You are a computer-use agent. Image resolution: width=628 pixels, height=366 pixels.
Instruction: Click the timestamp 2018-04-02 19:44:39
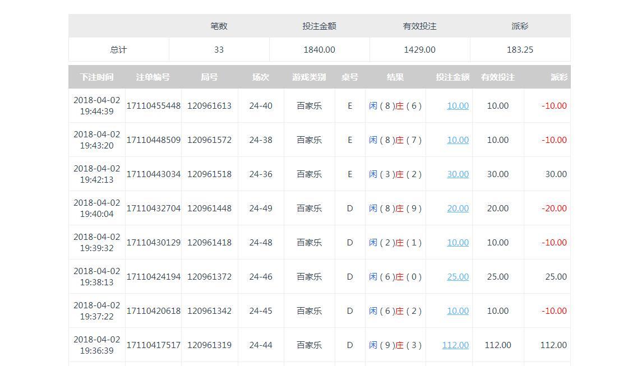coord(97,106)
